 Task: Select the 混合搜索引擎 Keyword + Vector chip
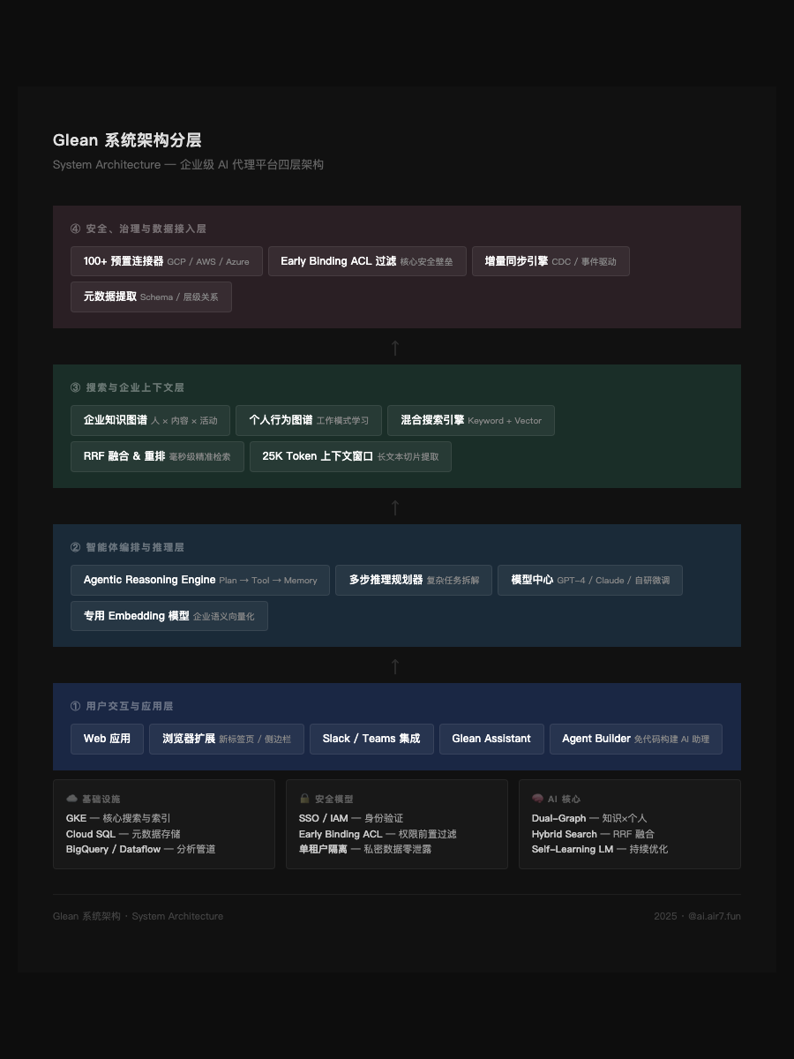click(x=471, y=420)
